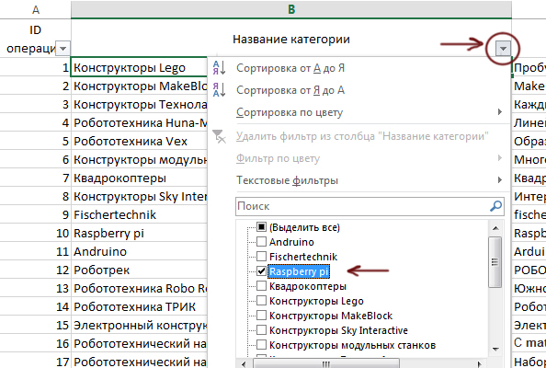Select cell Роботрек in row 12

click(x=139, y=270)
